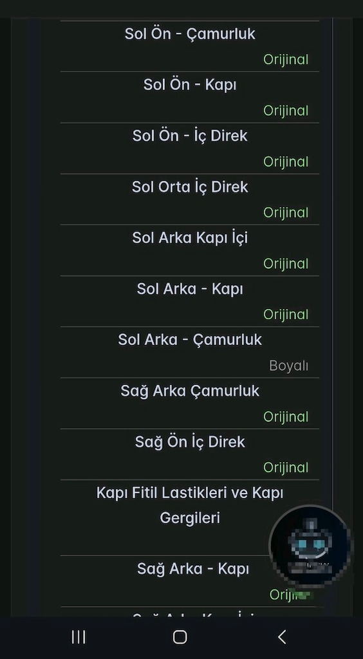Tap Sol Arka - Kapı entry
Viewport: 363px width, 659px height.
pos(189,301)
